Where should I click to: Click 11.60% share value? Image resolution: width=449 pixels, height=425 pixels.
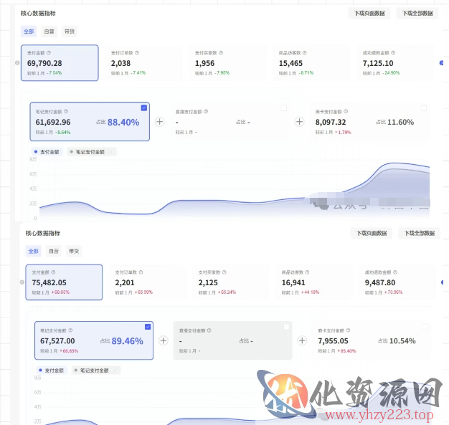pos(401,123)
